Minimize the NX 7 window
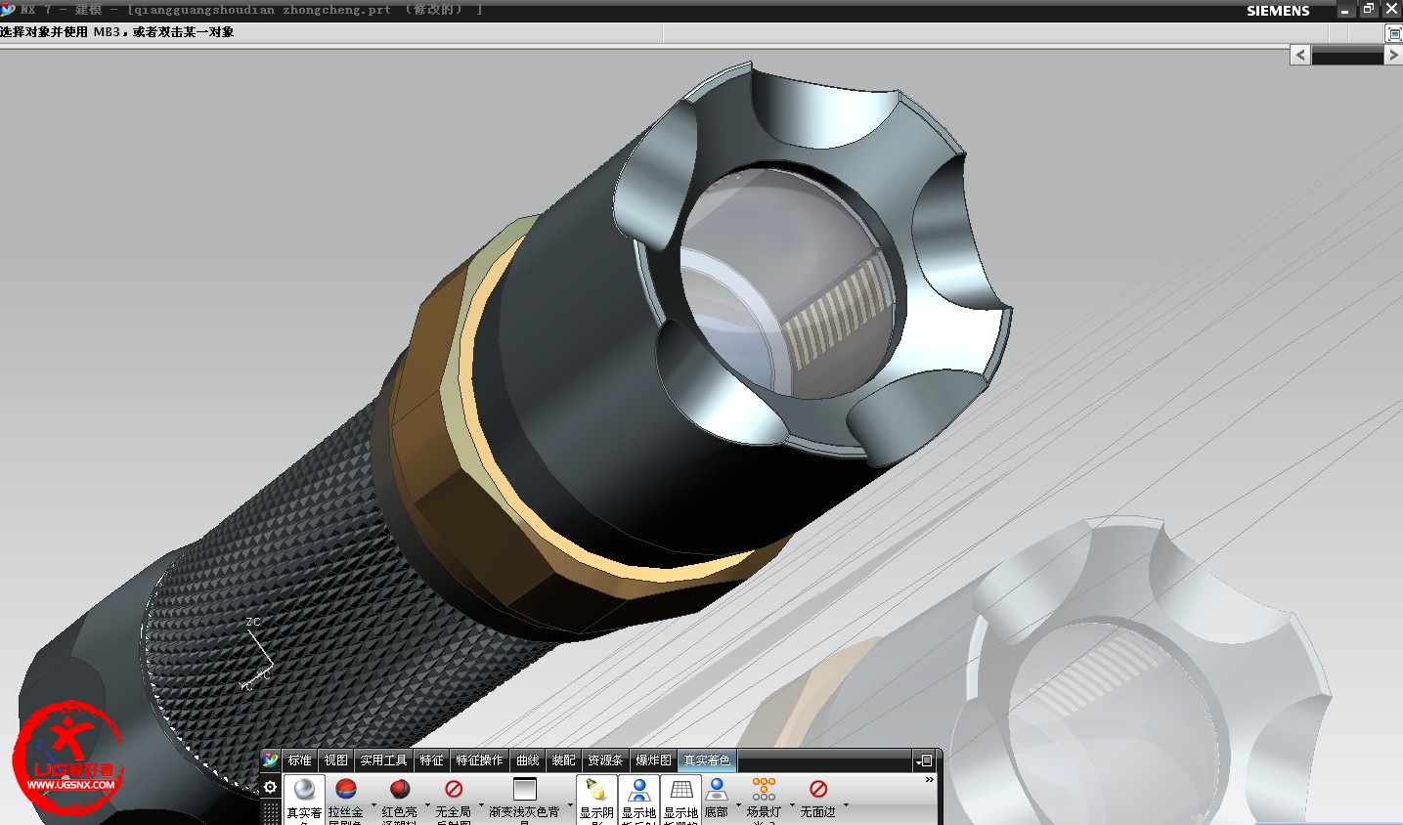 coord(1345,10)
